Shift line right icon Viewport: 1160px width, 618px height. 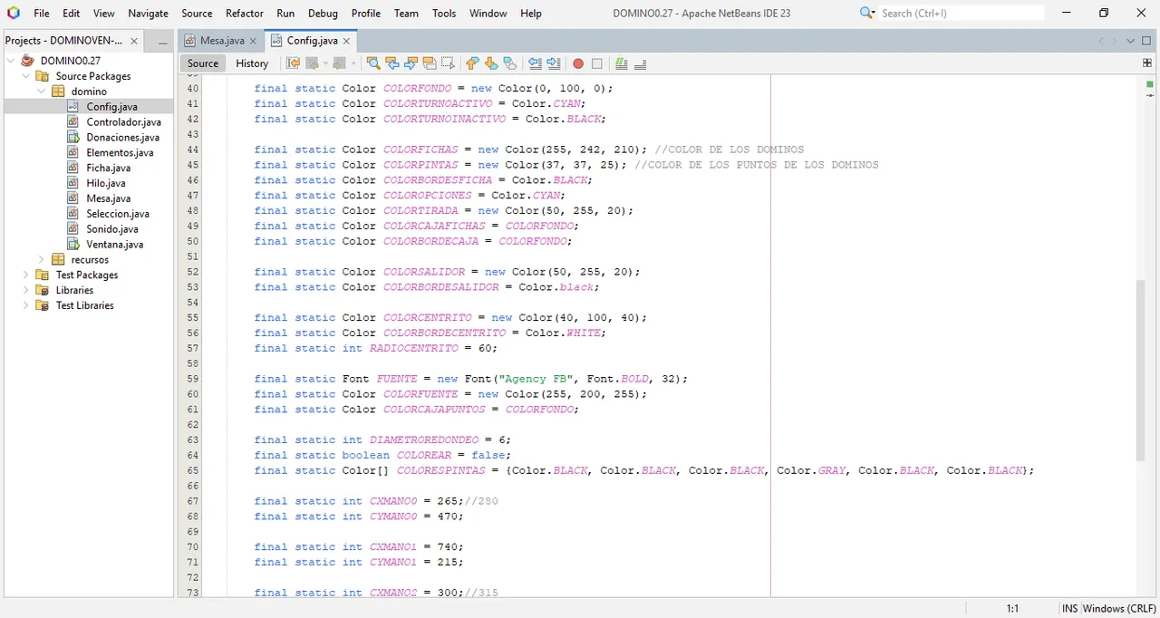[x=554, y=63]
